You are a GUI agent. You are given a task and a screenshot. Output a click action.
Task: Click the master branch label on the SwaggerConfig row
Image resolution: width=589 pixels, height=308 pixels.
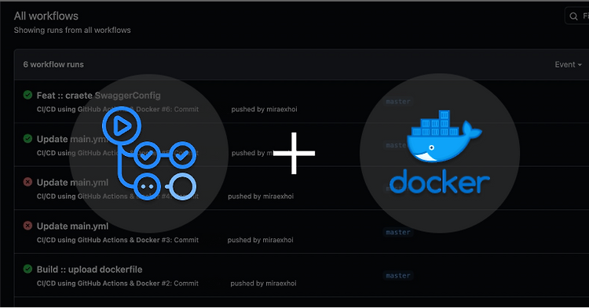click(x=398, y=102)
